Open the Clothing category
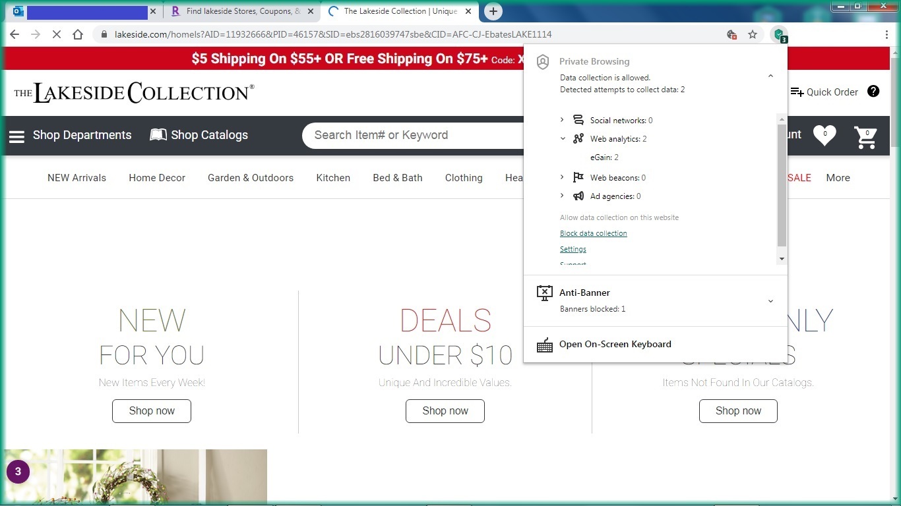 pos(464,178)
